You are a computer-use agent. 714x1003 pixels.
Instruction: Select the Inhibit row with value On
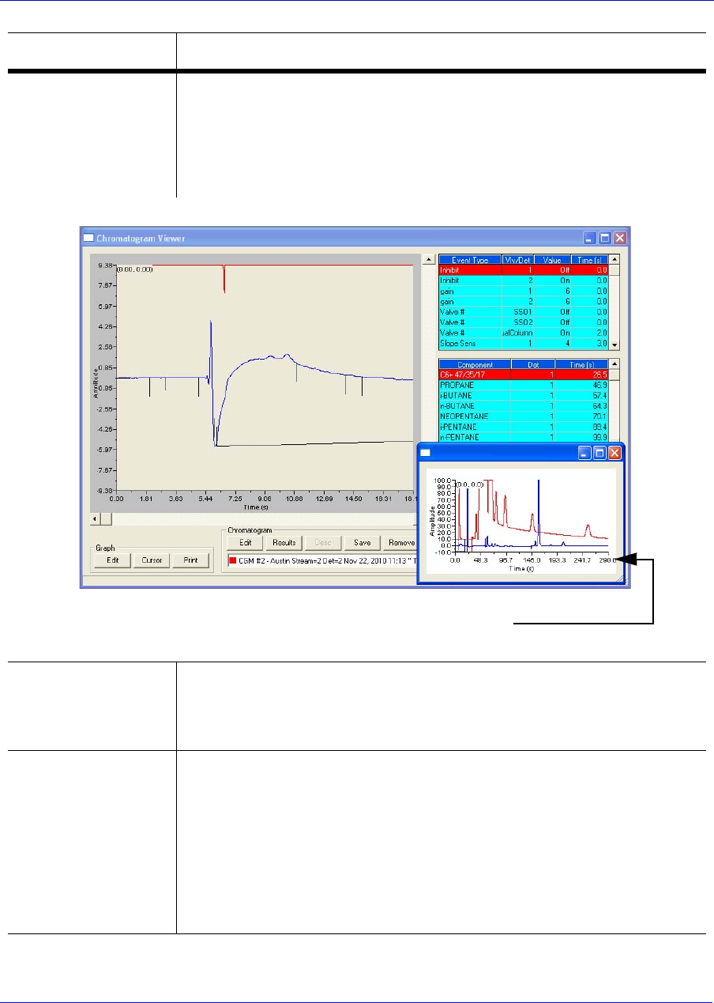524,280
